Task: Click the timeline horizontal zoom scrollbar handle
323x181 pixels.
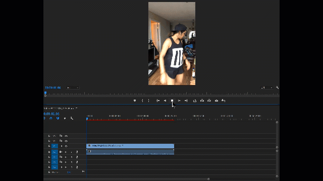Action: click(208, 179)
